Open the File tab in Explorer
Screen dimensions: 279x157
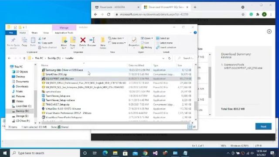click(x=11, y=33)
